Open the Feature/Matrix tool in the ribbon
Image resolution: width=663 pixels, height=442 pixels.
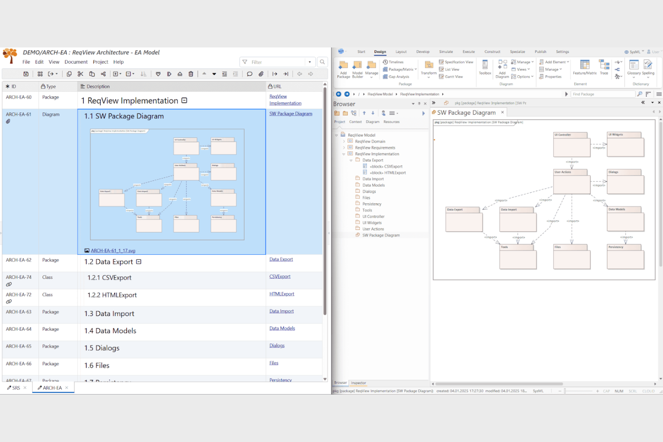click(585, 67)
